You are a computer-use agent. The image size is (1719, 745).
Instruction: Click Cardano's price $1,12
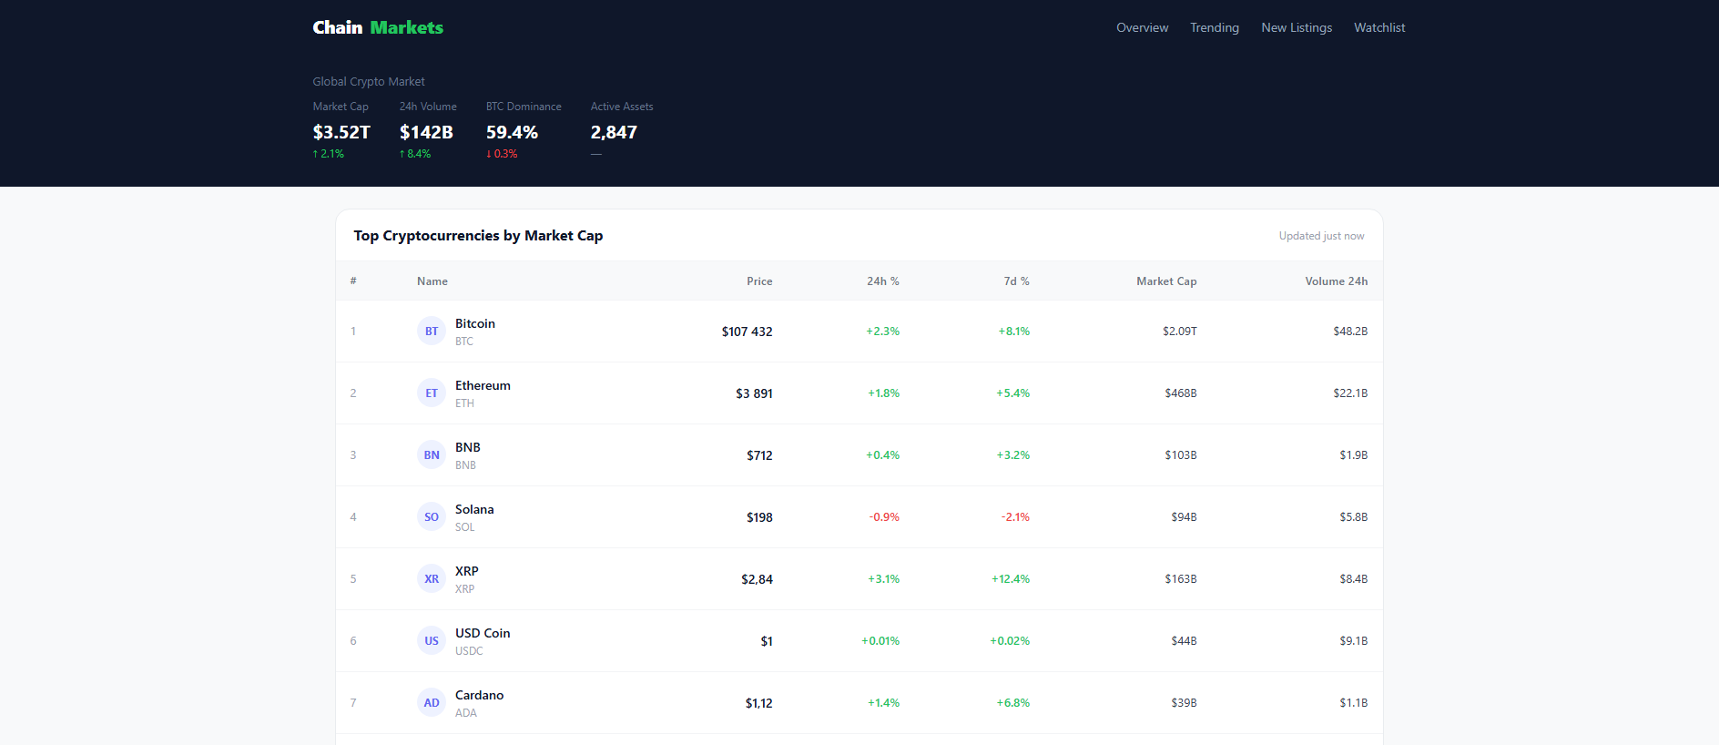pyautogui.click(x=758, y=703)
